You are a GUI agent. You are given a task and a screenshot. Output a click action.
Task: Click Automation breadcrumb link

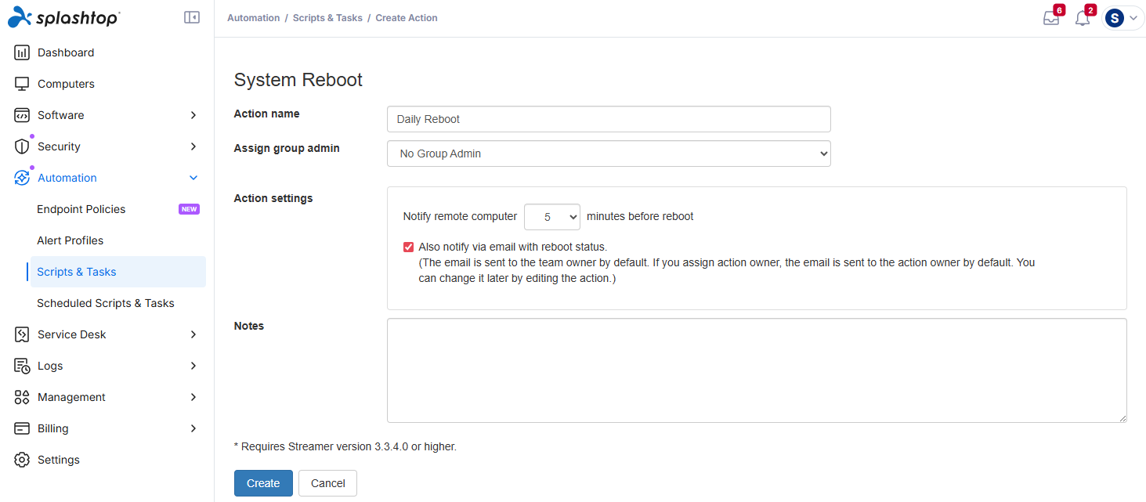(253, 18)
